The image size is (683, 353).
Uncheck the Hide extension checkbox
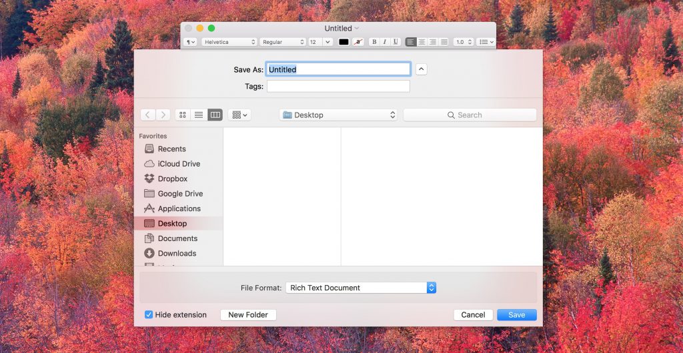pyautogui.click(x=149, y=315)
